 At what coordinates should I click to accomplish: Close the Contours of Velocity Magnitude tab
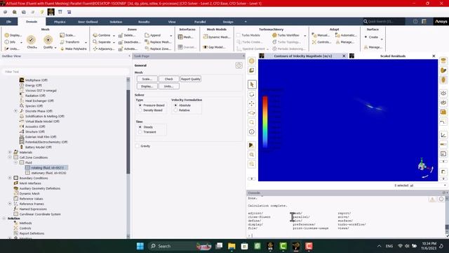tap(344, 56)
